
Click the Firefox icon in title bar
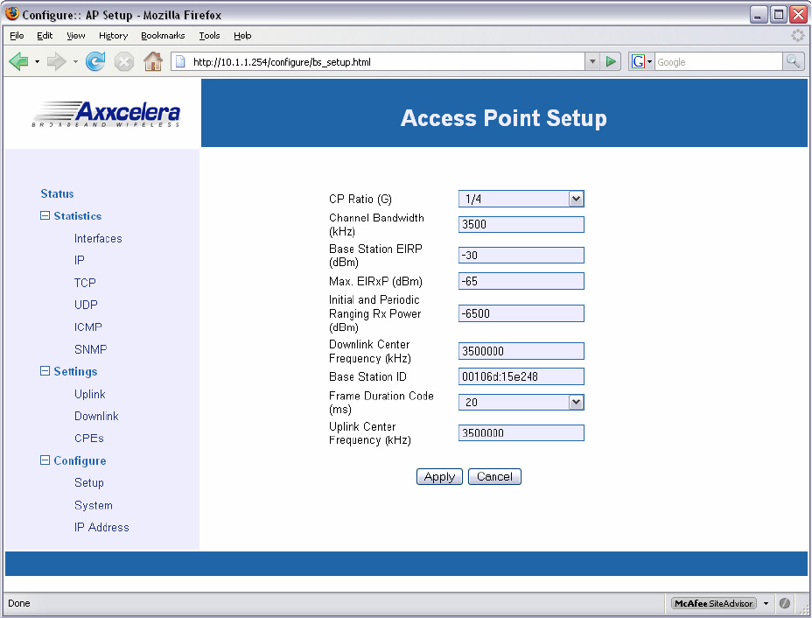12,14
